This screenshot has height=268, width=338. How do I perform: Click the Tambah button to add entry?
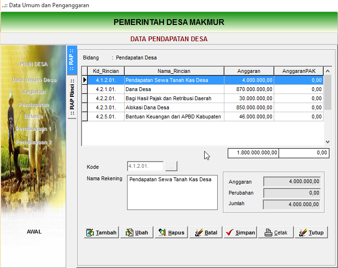[x=101, y=233]
